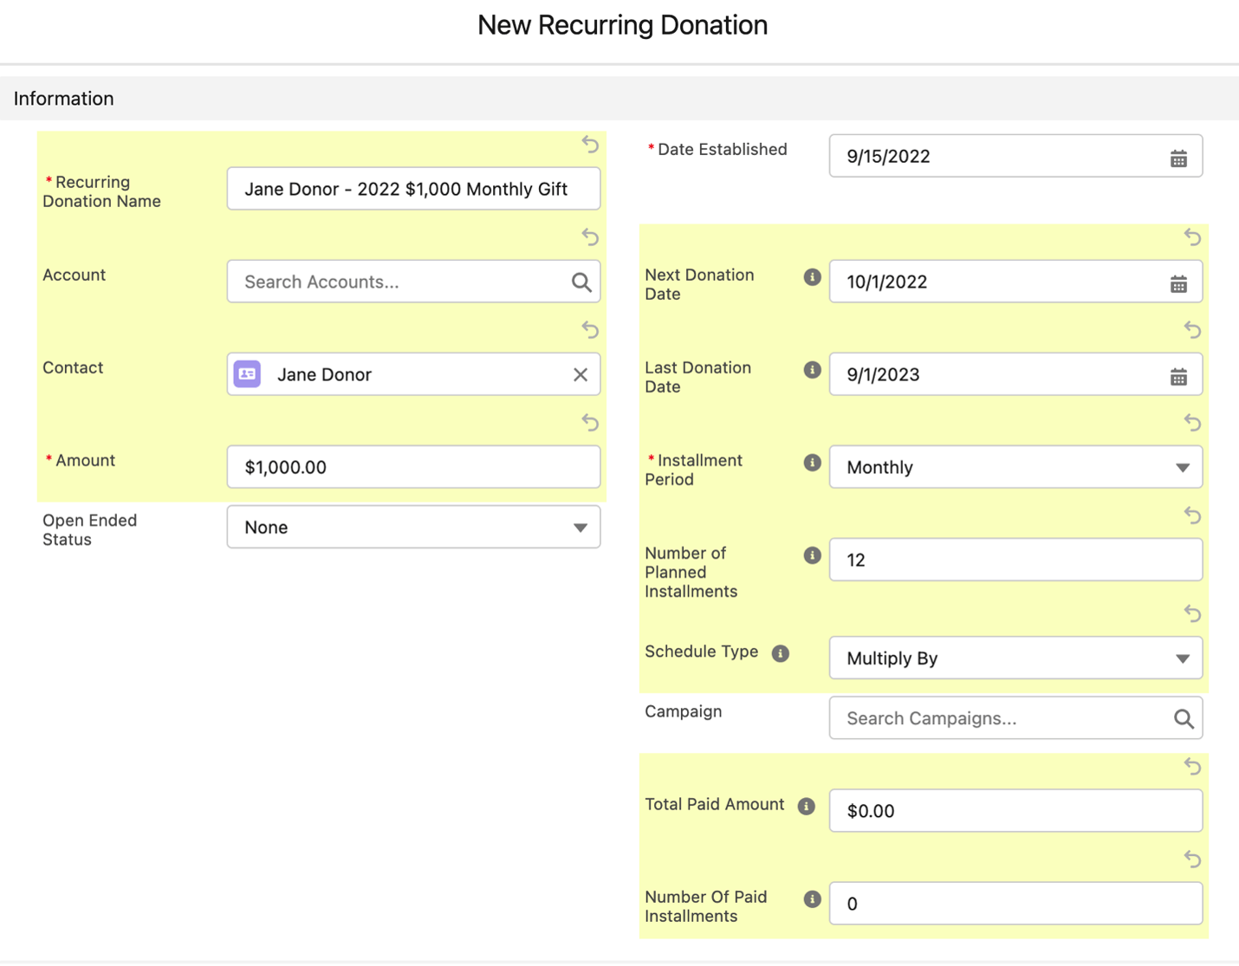Screen dimensions: 1239x966
Task: Show help info for Number Of Paid Installments
Action: click(812, 899)
